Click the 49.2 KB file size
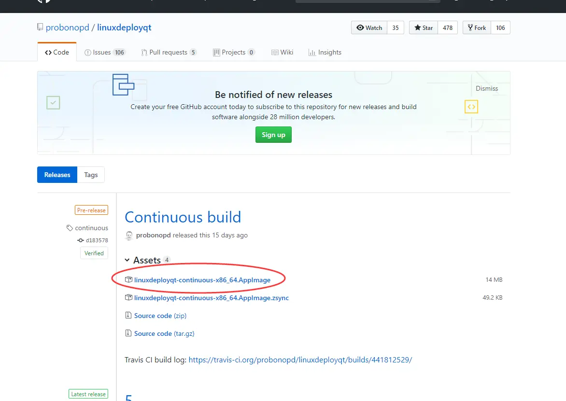The height and width of the screenshot is (401, 566). [493, 298]
